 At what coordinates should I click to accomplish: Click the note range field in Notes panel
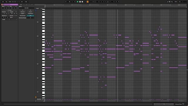[x=26, y=8]
